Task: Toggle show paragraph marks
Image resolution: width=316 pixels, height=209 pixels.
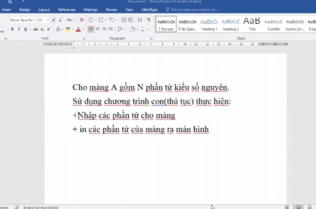Action: (149, 20)
